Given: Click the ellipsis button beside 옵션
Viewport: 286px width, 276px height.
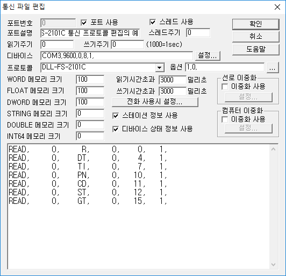Looking at the screenshot, I should pos(273,67).
